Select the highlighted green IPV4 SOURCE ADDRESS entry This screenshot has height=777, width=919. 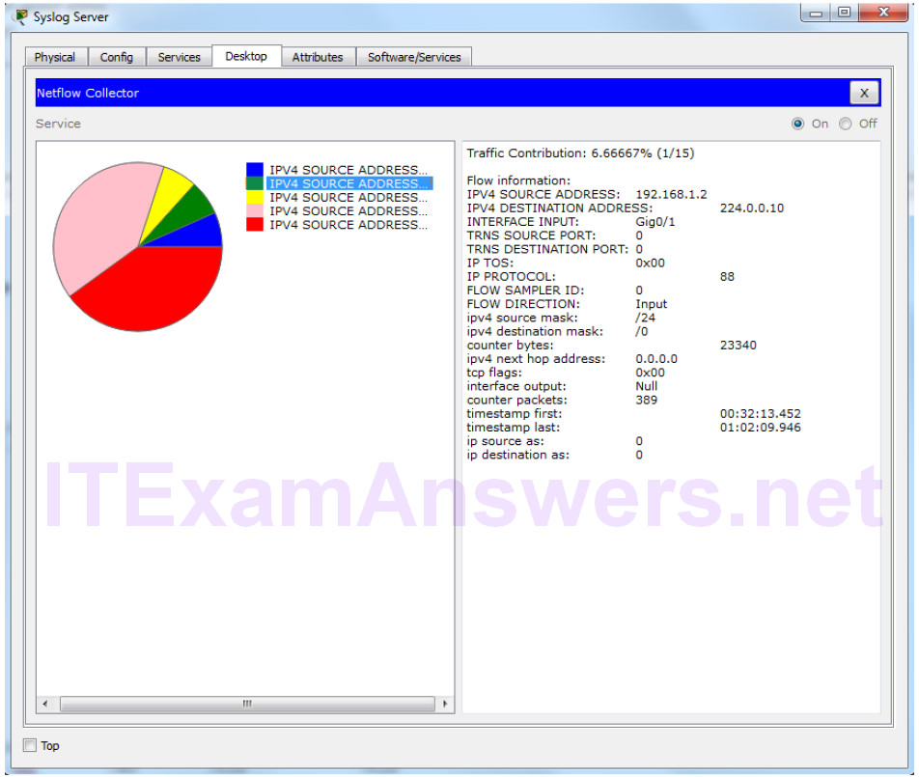[x=348, y=183]
